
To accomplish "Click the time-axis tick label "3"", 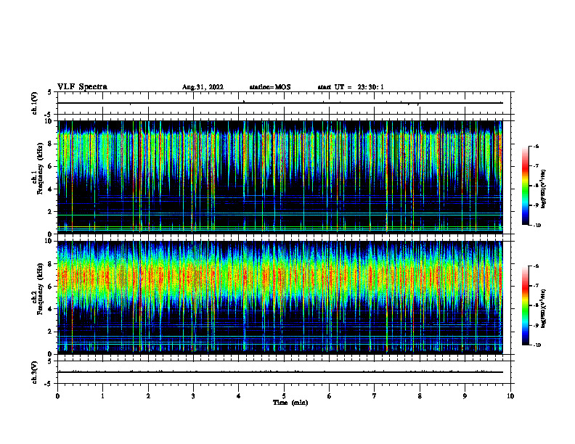I will (x=193, y=396).
